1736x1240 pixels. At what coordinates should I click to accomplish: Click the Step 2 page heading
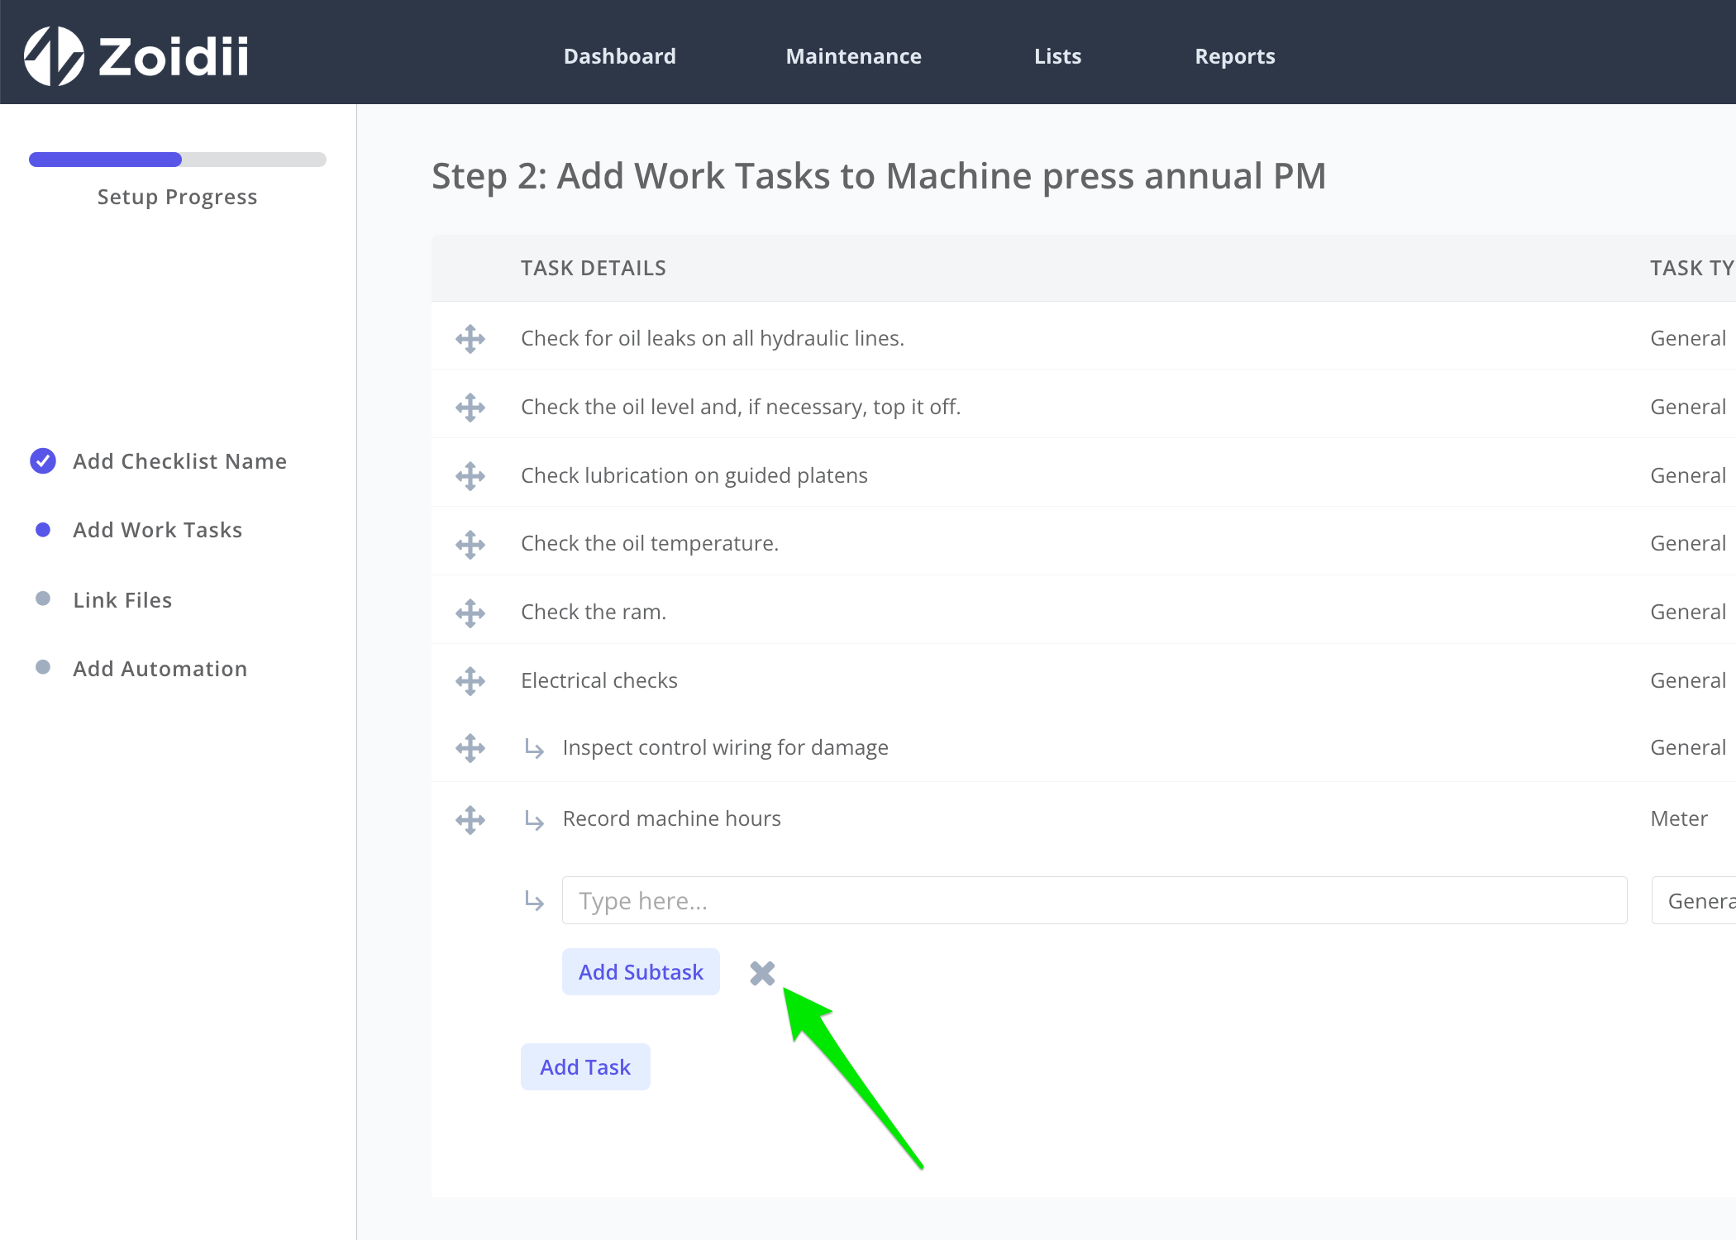[879, 176]
